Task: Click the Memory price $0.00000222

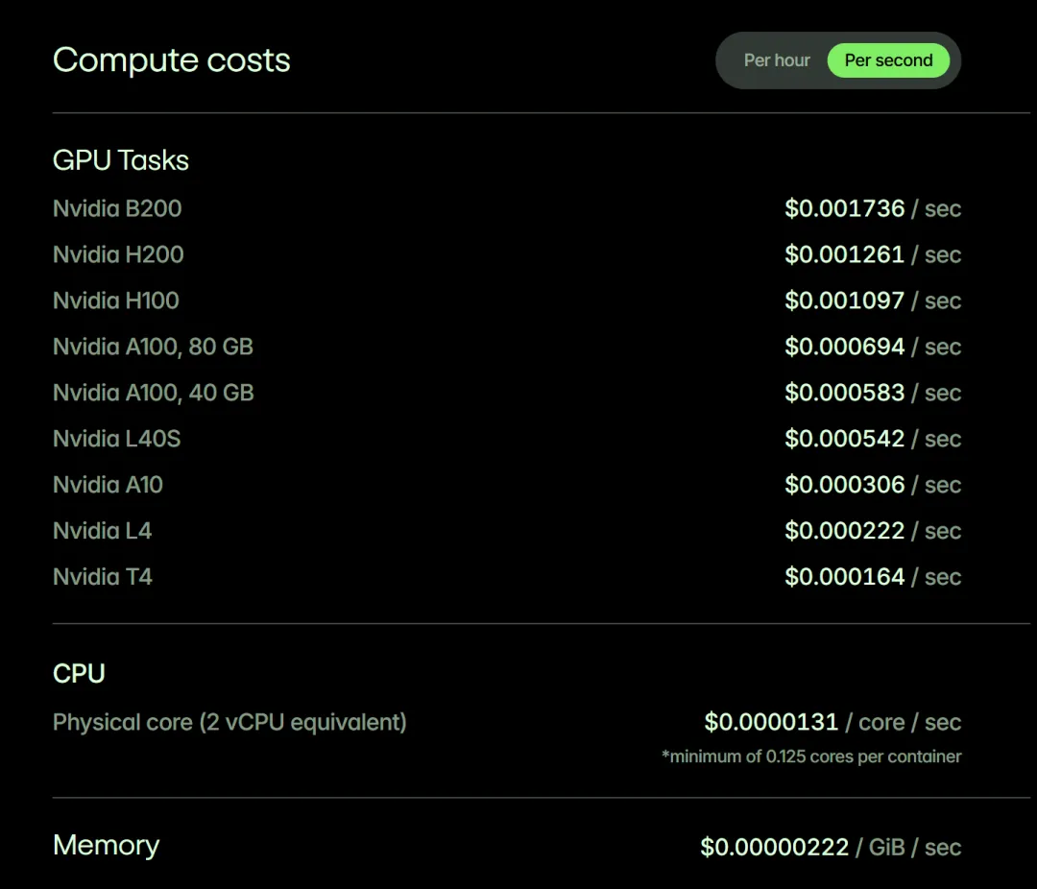Action: click(774, 847)
